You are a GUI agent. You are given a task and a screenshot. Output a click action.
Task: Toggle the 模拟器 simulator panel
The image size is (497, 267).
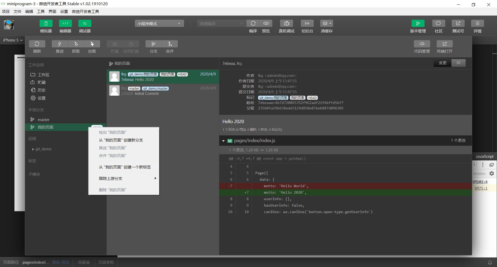pyautogui.click(x=46, y=24)
